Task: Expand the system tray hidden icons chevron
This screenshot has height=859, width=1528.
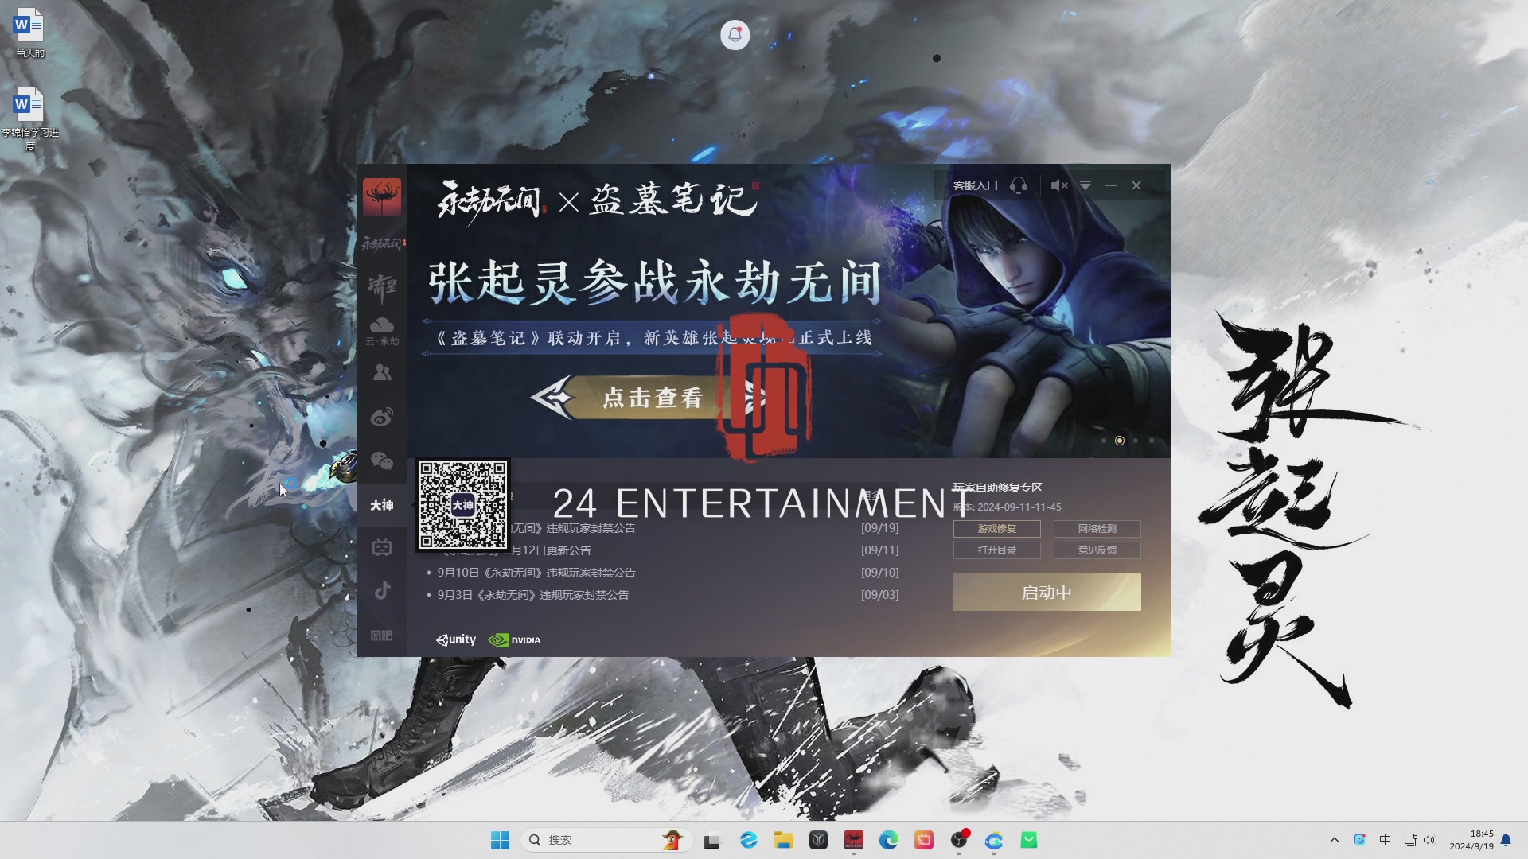Action: [1335, 840]
